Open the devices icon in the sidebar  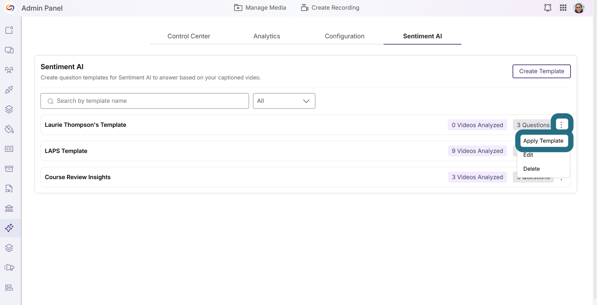9,50
